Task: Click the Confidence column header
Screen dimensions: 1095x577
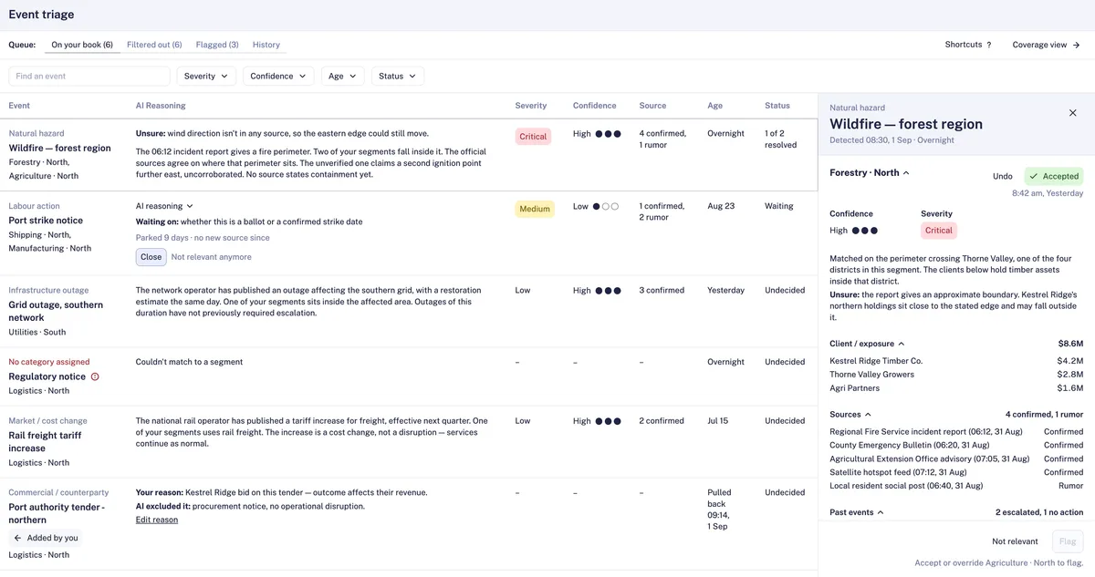Action: click(595, 106)
